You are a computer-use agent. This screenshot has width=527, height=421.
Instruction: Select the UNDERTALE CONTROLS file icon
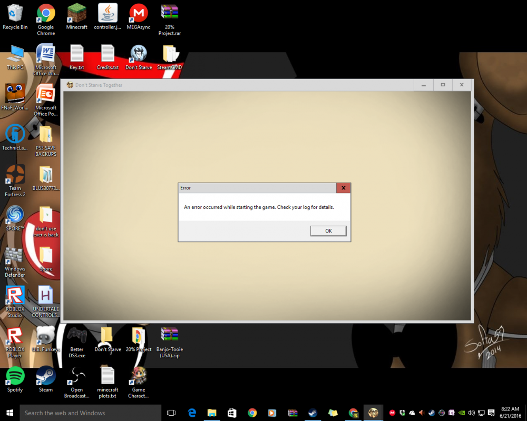[x=46, y=302]
